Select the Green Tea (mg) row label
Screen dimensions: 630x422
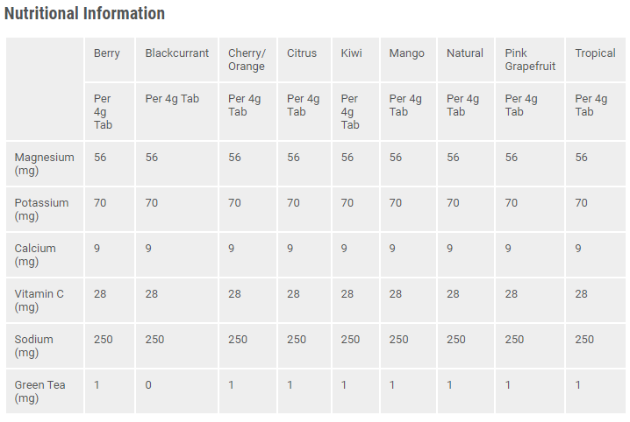39,391
